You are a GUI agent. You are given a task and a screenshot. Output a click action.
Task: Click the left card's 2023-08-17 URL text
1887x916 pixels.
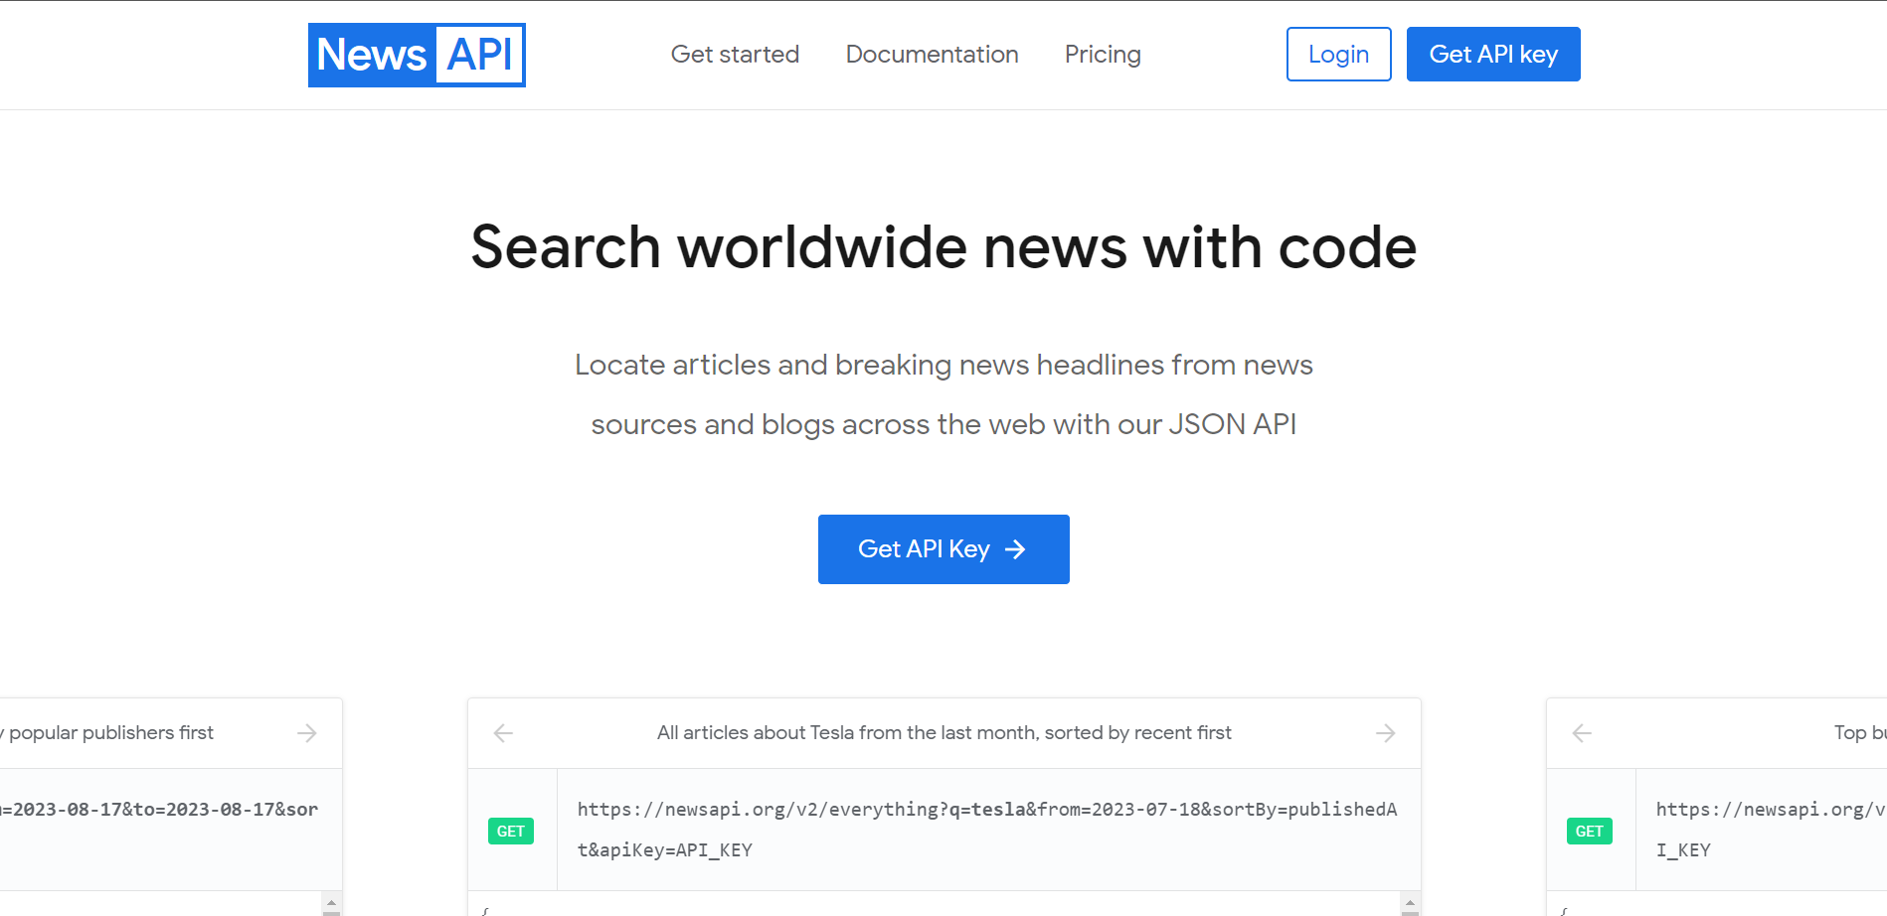click(x=159, y=810)
